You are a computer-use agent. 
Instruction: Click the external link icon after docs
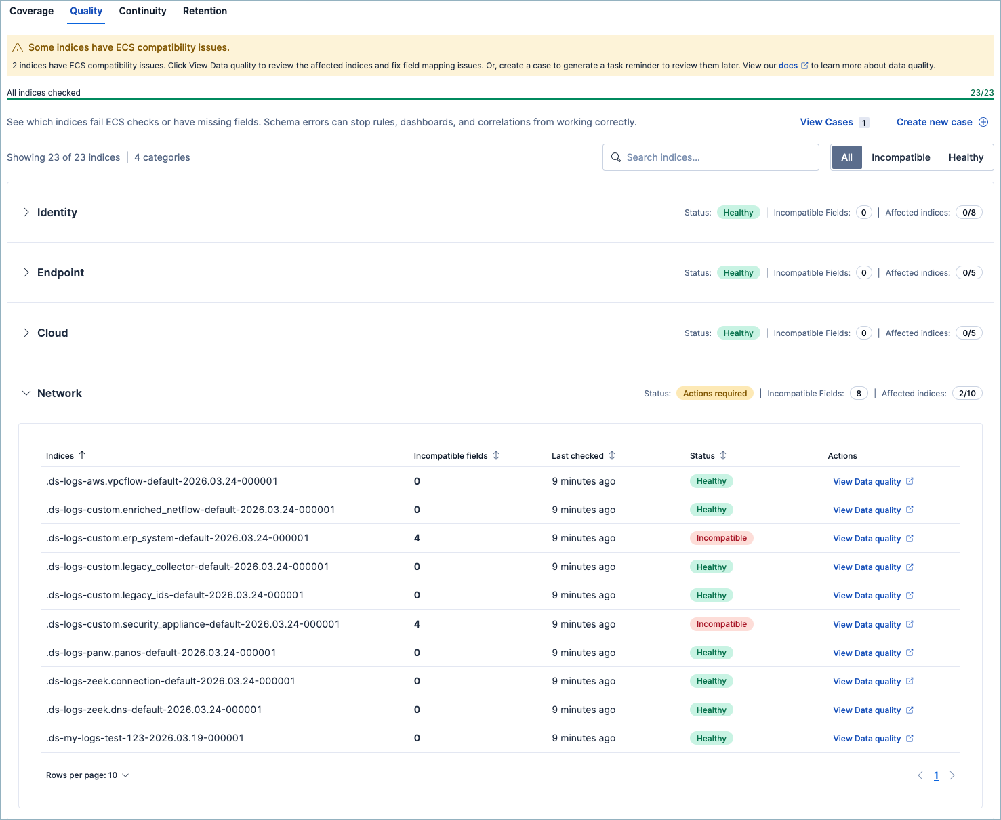pos(804,65)
